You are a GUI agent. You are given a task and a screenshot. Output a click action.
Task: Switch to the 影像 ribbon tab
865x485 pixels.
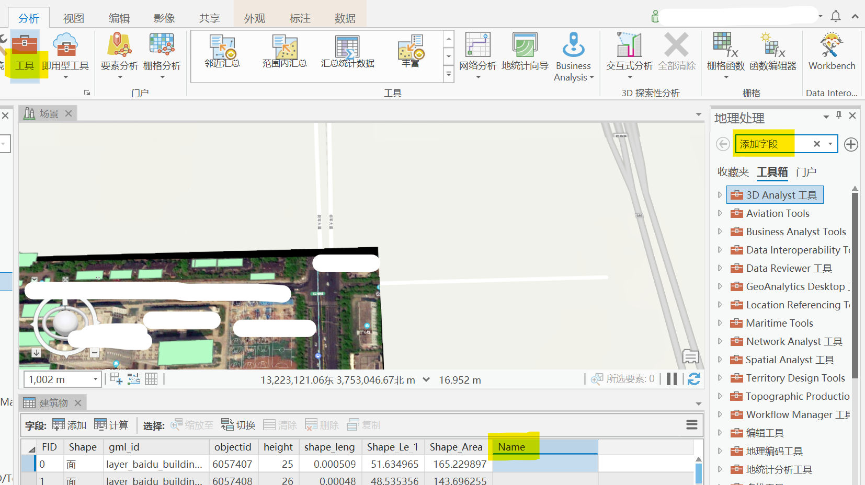pos(164,18)
